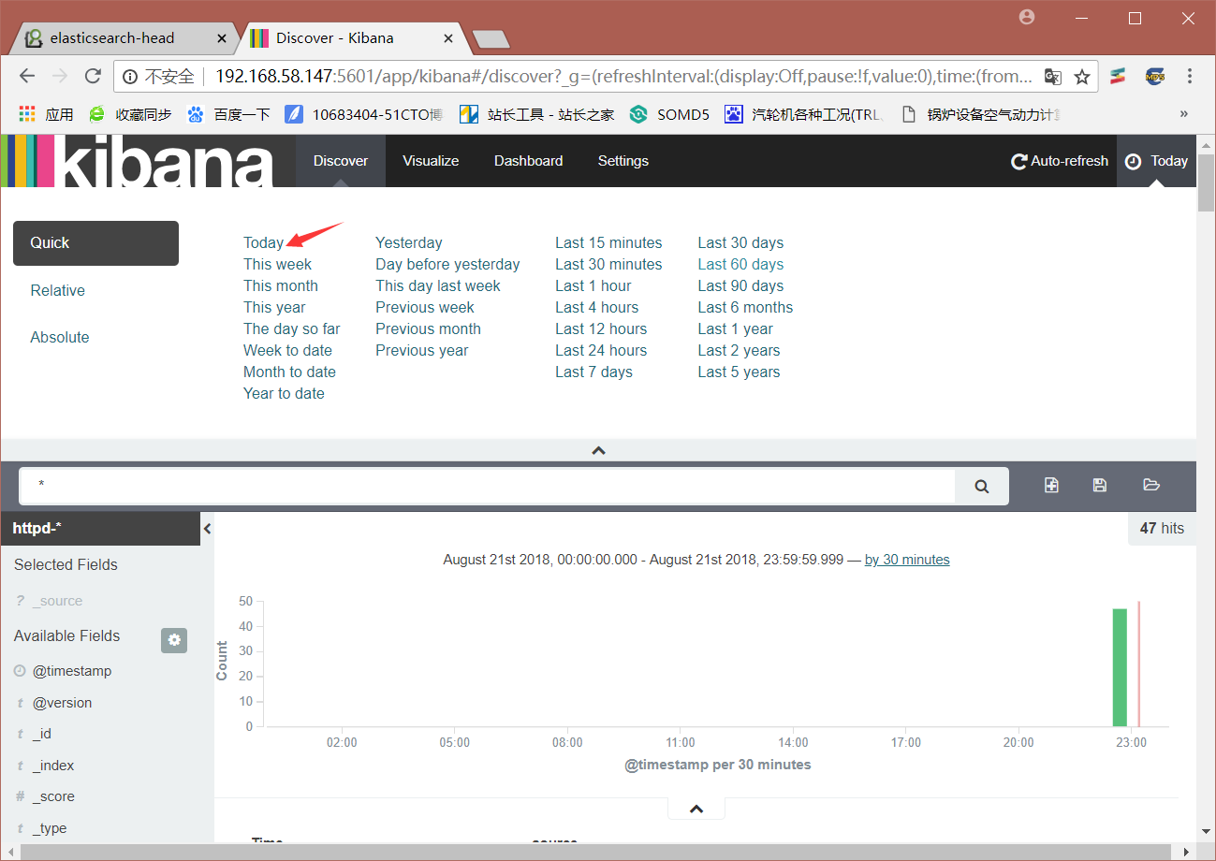The height and width of the screenshot is (861, 1216).
Task: Reload the page with refresh icon
Action: click(93, 77)
